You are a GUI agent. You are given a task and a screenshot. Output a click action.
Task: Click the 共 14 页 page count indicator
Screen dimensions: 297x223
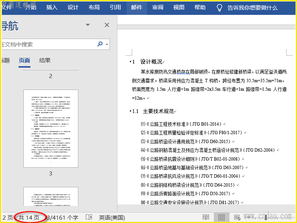tap(29, 217)
